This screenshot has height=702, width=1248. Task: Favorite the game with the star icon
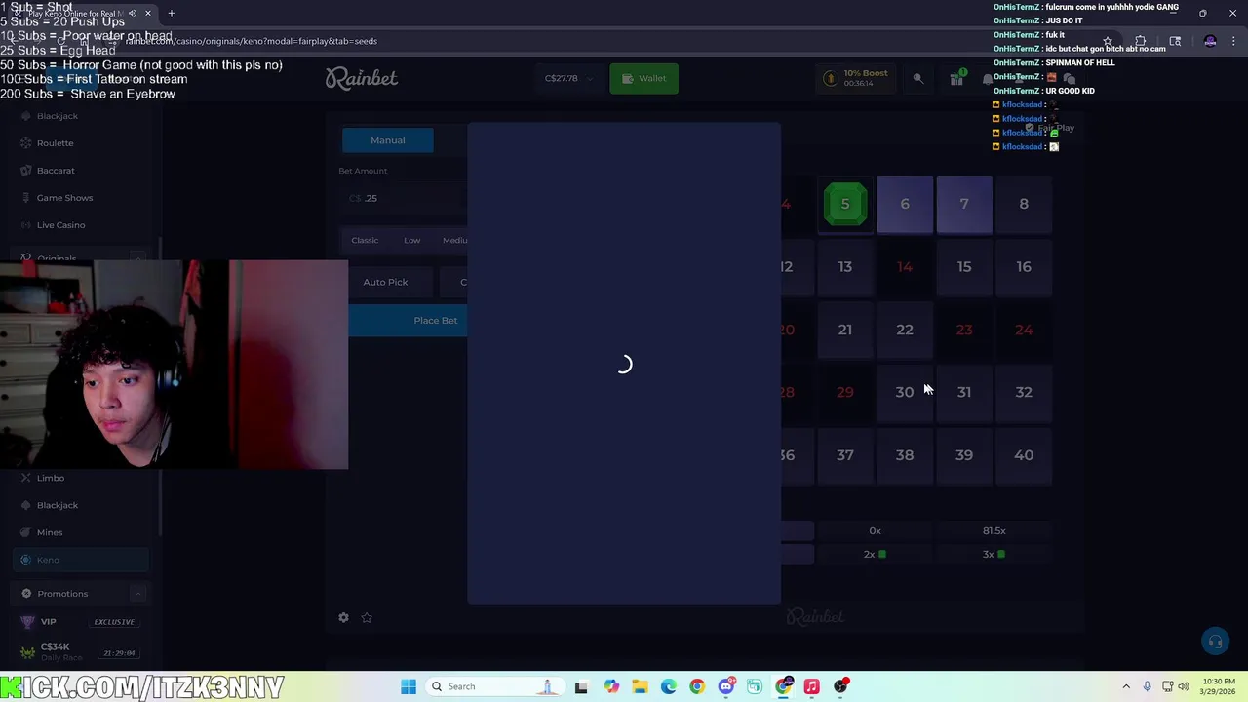tap(367, 617)
